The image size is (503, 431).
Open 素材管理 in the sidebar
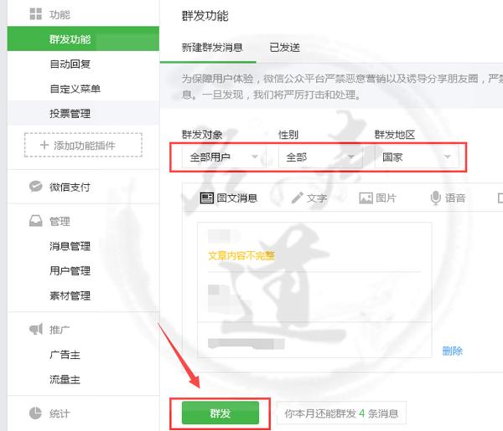click(x=70, y=295)
